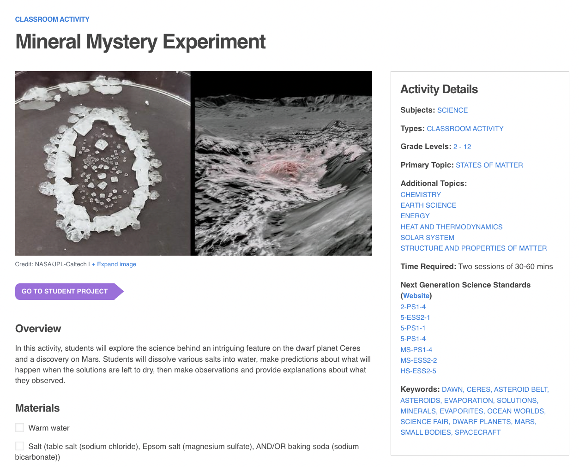Check the Warm water materials checkbox

[x=19, y=427]
